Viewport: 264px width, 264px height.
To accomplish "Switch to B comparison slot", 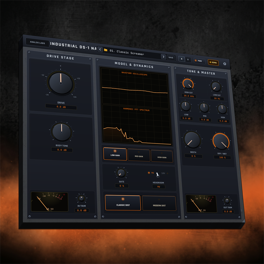I will (188, 60).
